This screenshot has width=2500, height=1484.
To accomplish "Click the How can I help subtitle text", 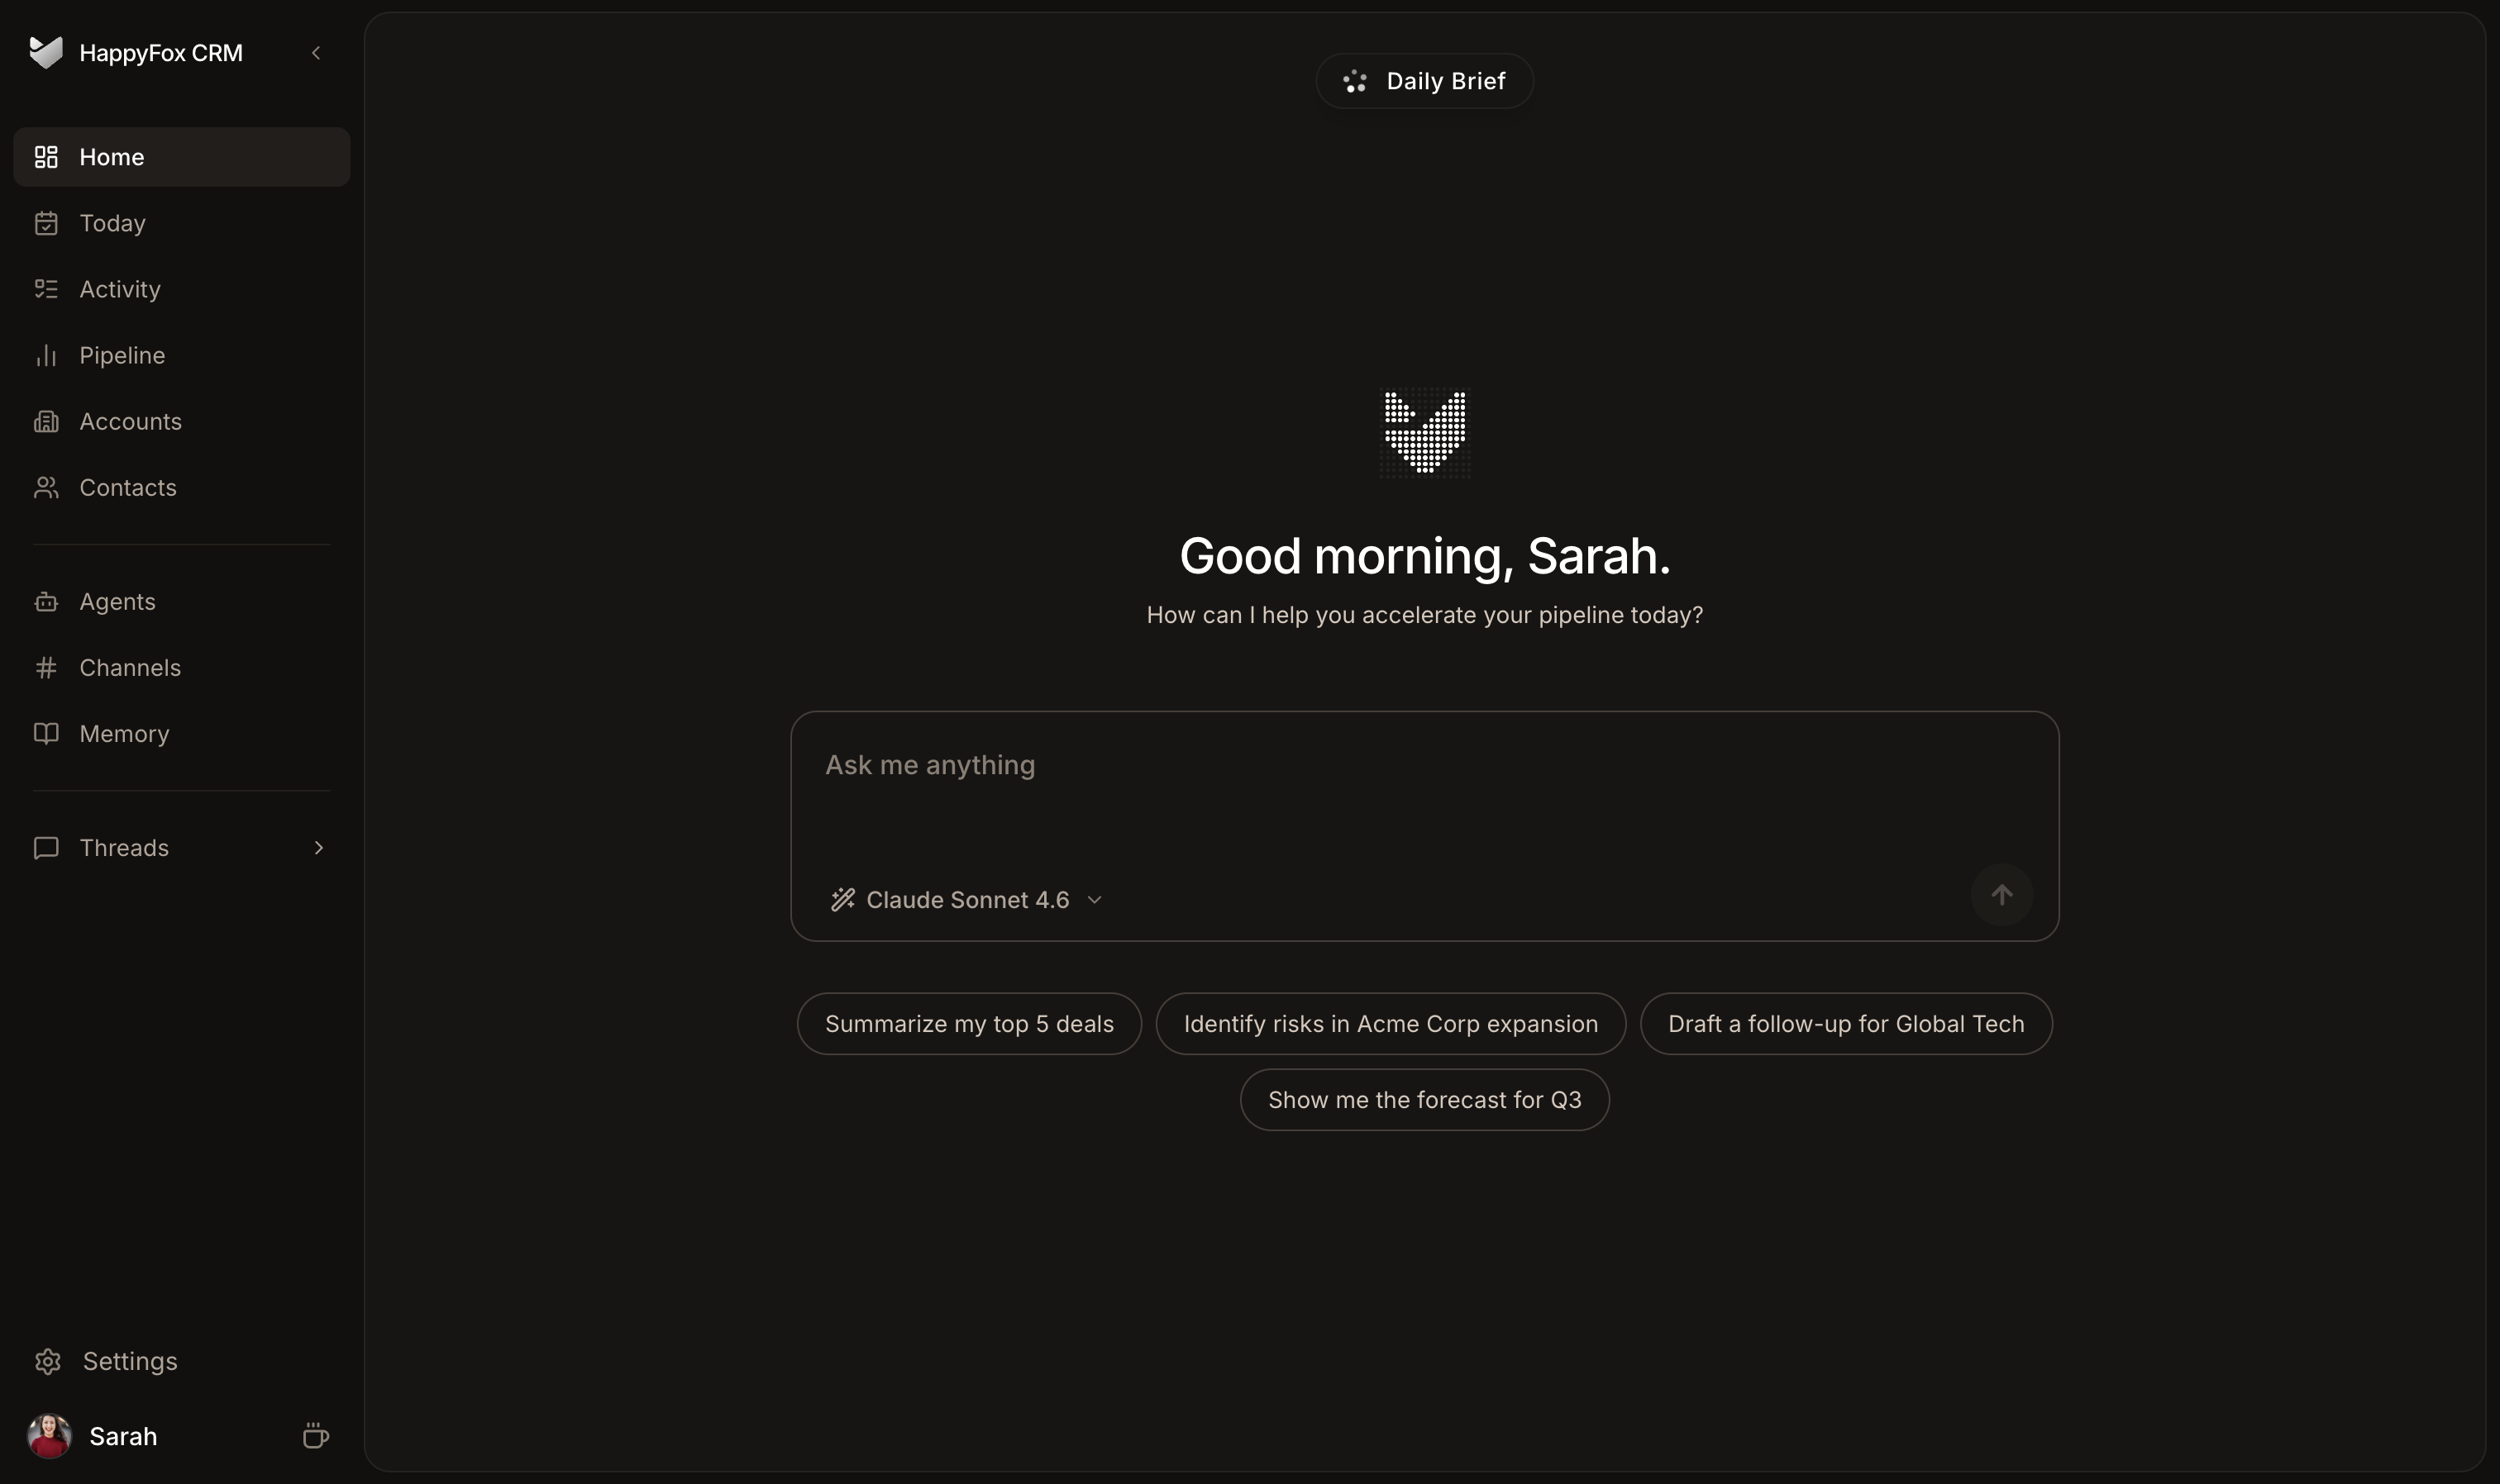I will pos(1424,615).
